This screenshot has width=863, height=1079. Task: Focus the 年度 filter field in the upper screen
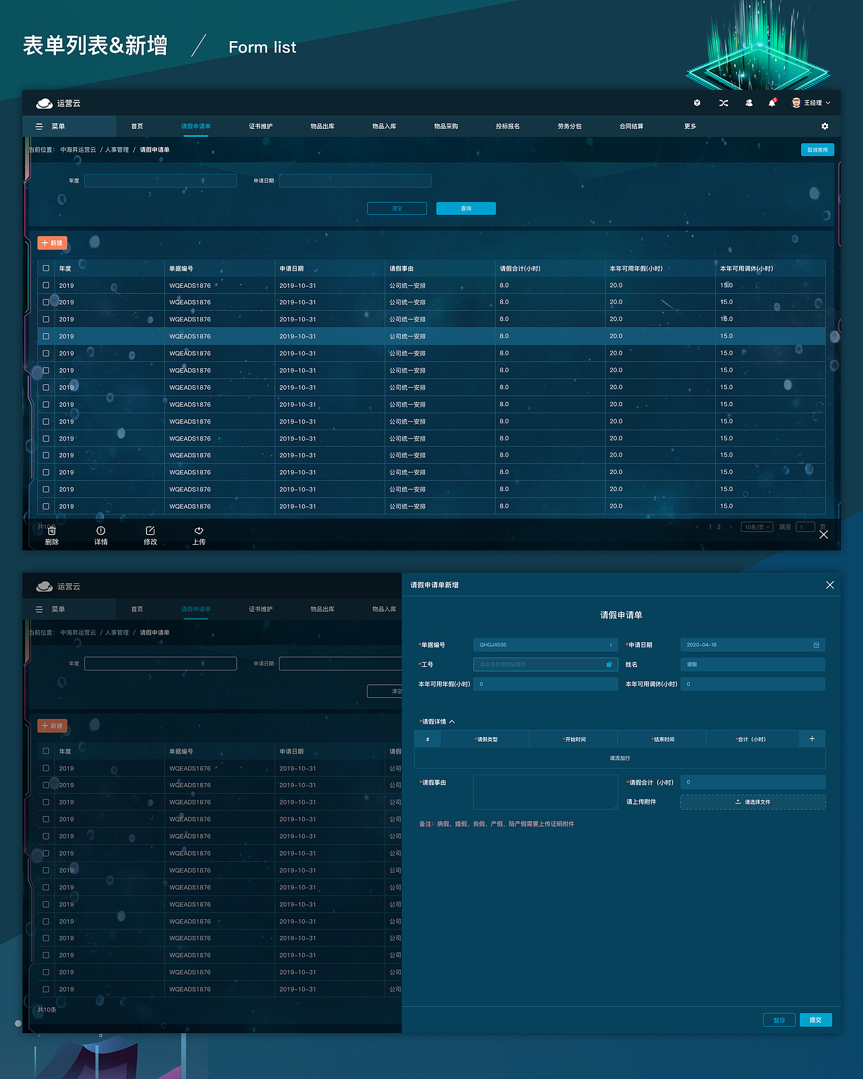pos(160,181)
